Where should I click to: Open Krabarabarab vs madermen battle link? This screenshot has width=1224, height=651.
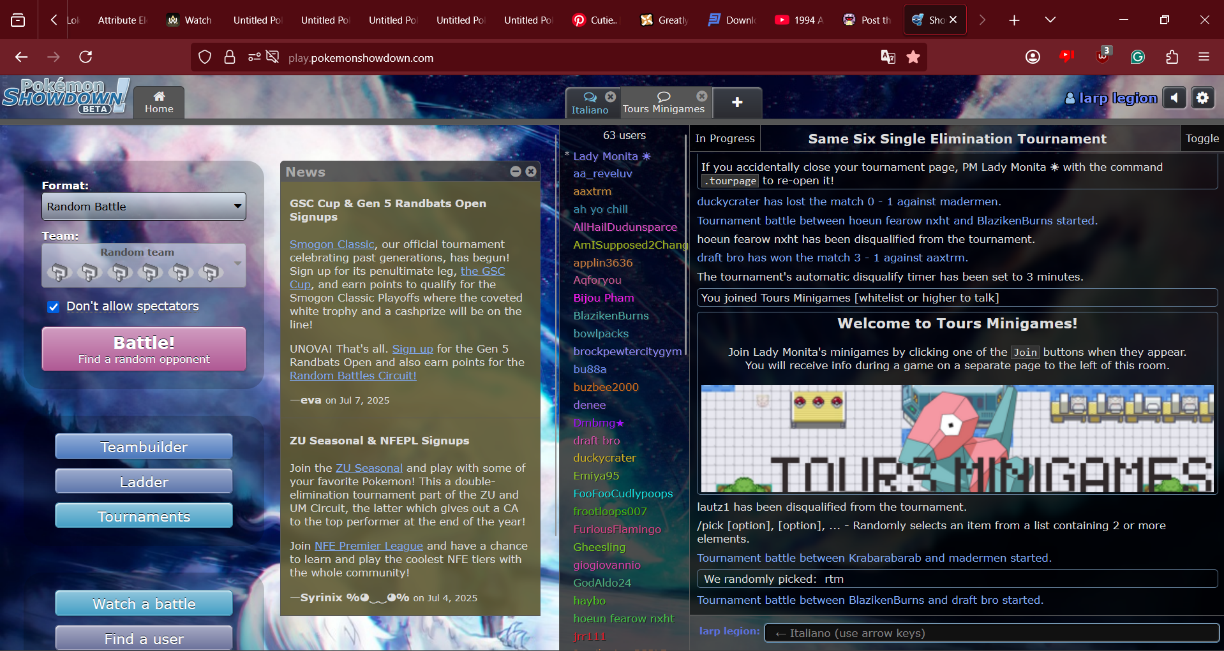874,558
